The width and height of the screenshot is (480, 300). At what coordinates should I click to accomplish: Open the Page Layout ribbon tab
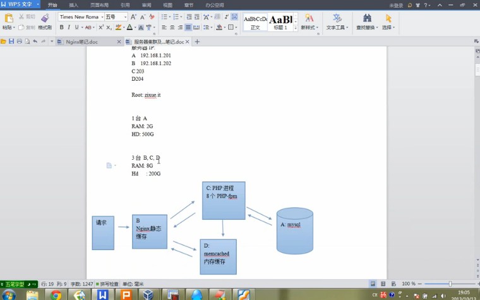coord(99,5)
